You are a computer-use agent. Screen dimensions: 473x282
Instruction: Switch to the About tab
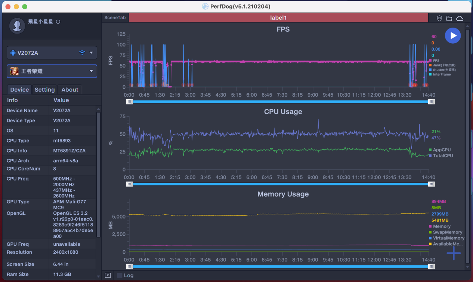coord(70,90)
